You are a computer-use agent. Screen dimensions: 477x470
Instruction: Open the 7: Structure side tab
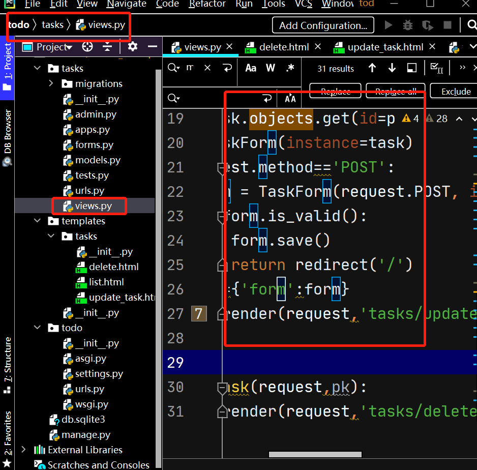tap(7, 366)
